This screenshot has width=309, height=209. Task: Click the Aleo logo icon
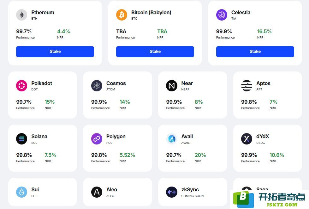point(97,192)
